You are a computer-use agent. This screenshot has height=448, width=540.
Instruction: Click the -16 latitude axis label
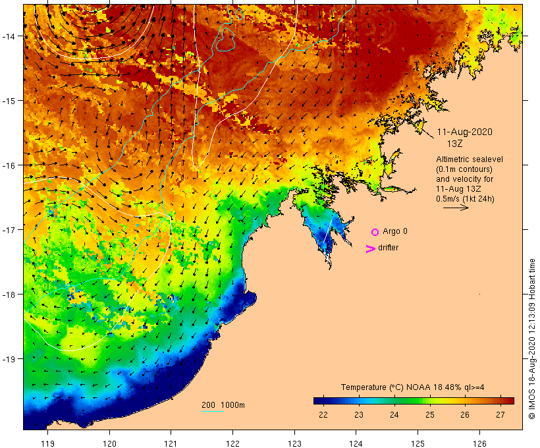point(8,165)
